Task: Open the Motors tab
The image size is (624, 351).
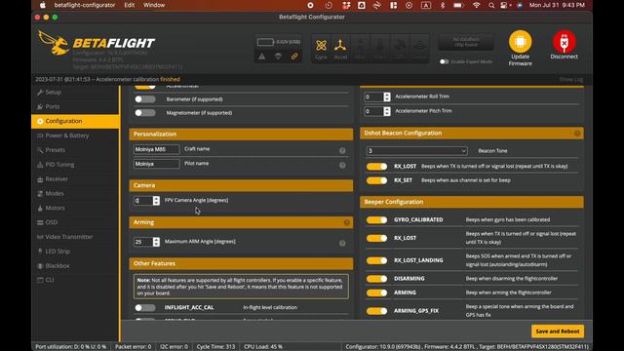Action: point(75,208)
